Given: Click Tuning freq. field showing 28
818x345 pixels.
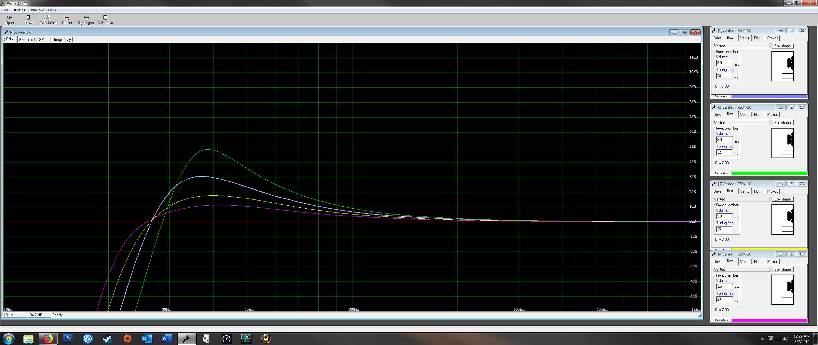Looking at the screenshot, I should [x=724, y=76].
